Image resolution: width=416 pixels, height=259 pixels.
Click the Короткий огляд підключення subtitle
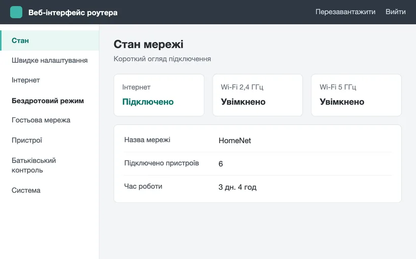coord(162,59)
